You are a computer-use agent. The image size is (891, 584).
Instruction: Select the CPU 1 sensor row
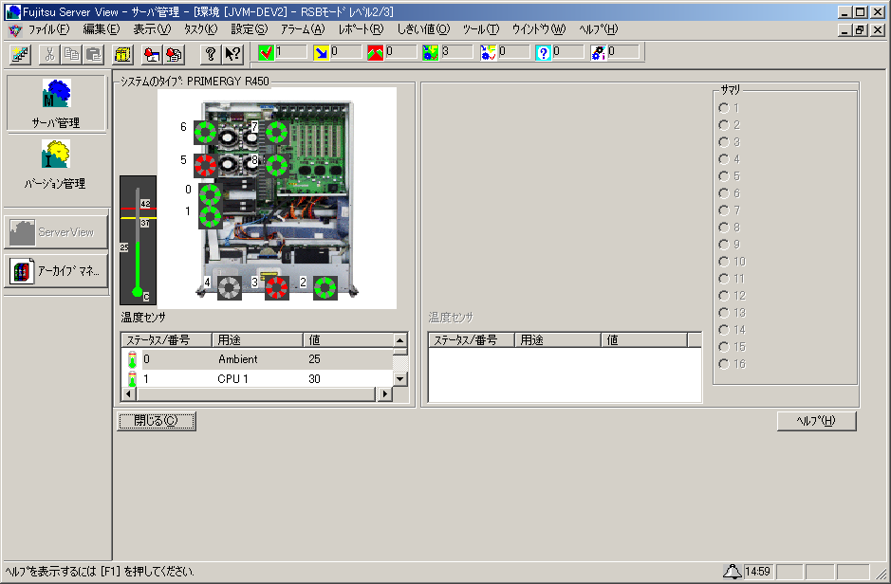pos(257,378)
